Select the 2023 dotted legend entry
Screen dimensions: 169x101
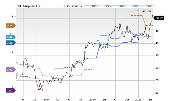(x=91, y=6)
